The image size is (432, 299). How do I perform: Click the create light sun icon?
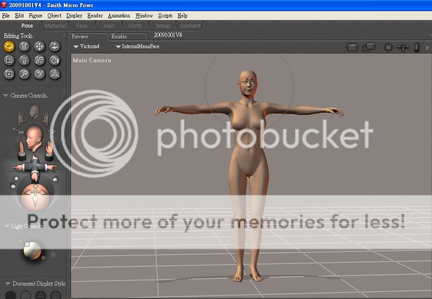click(54, 255)
